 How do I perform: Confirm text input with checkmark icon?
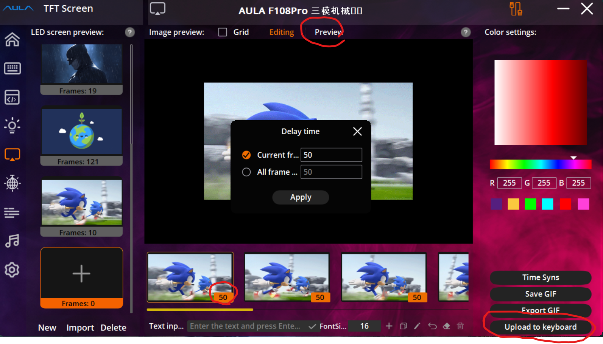click(312, 326)
